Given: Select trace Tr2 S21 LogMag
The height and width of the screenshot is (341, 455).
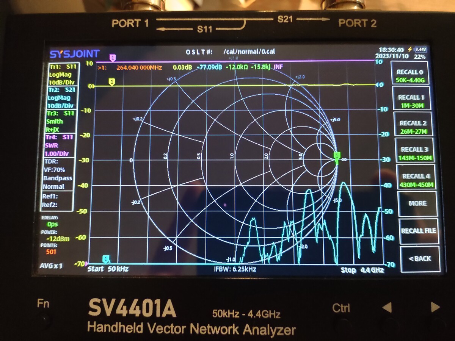Looking at the screenshot, I should (63, 98).
